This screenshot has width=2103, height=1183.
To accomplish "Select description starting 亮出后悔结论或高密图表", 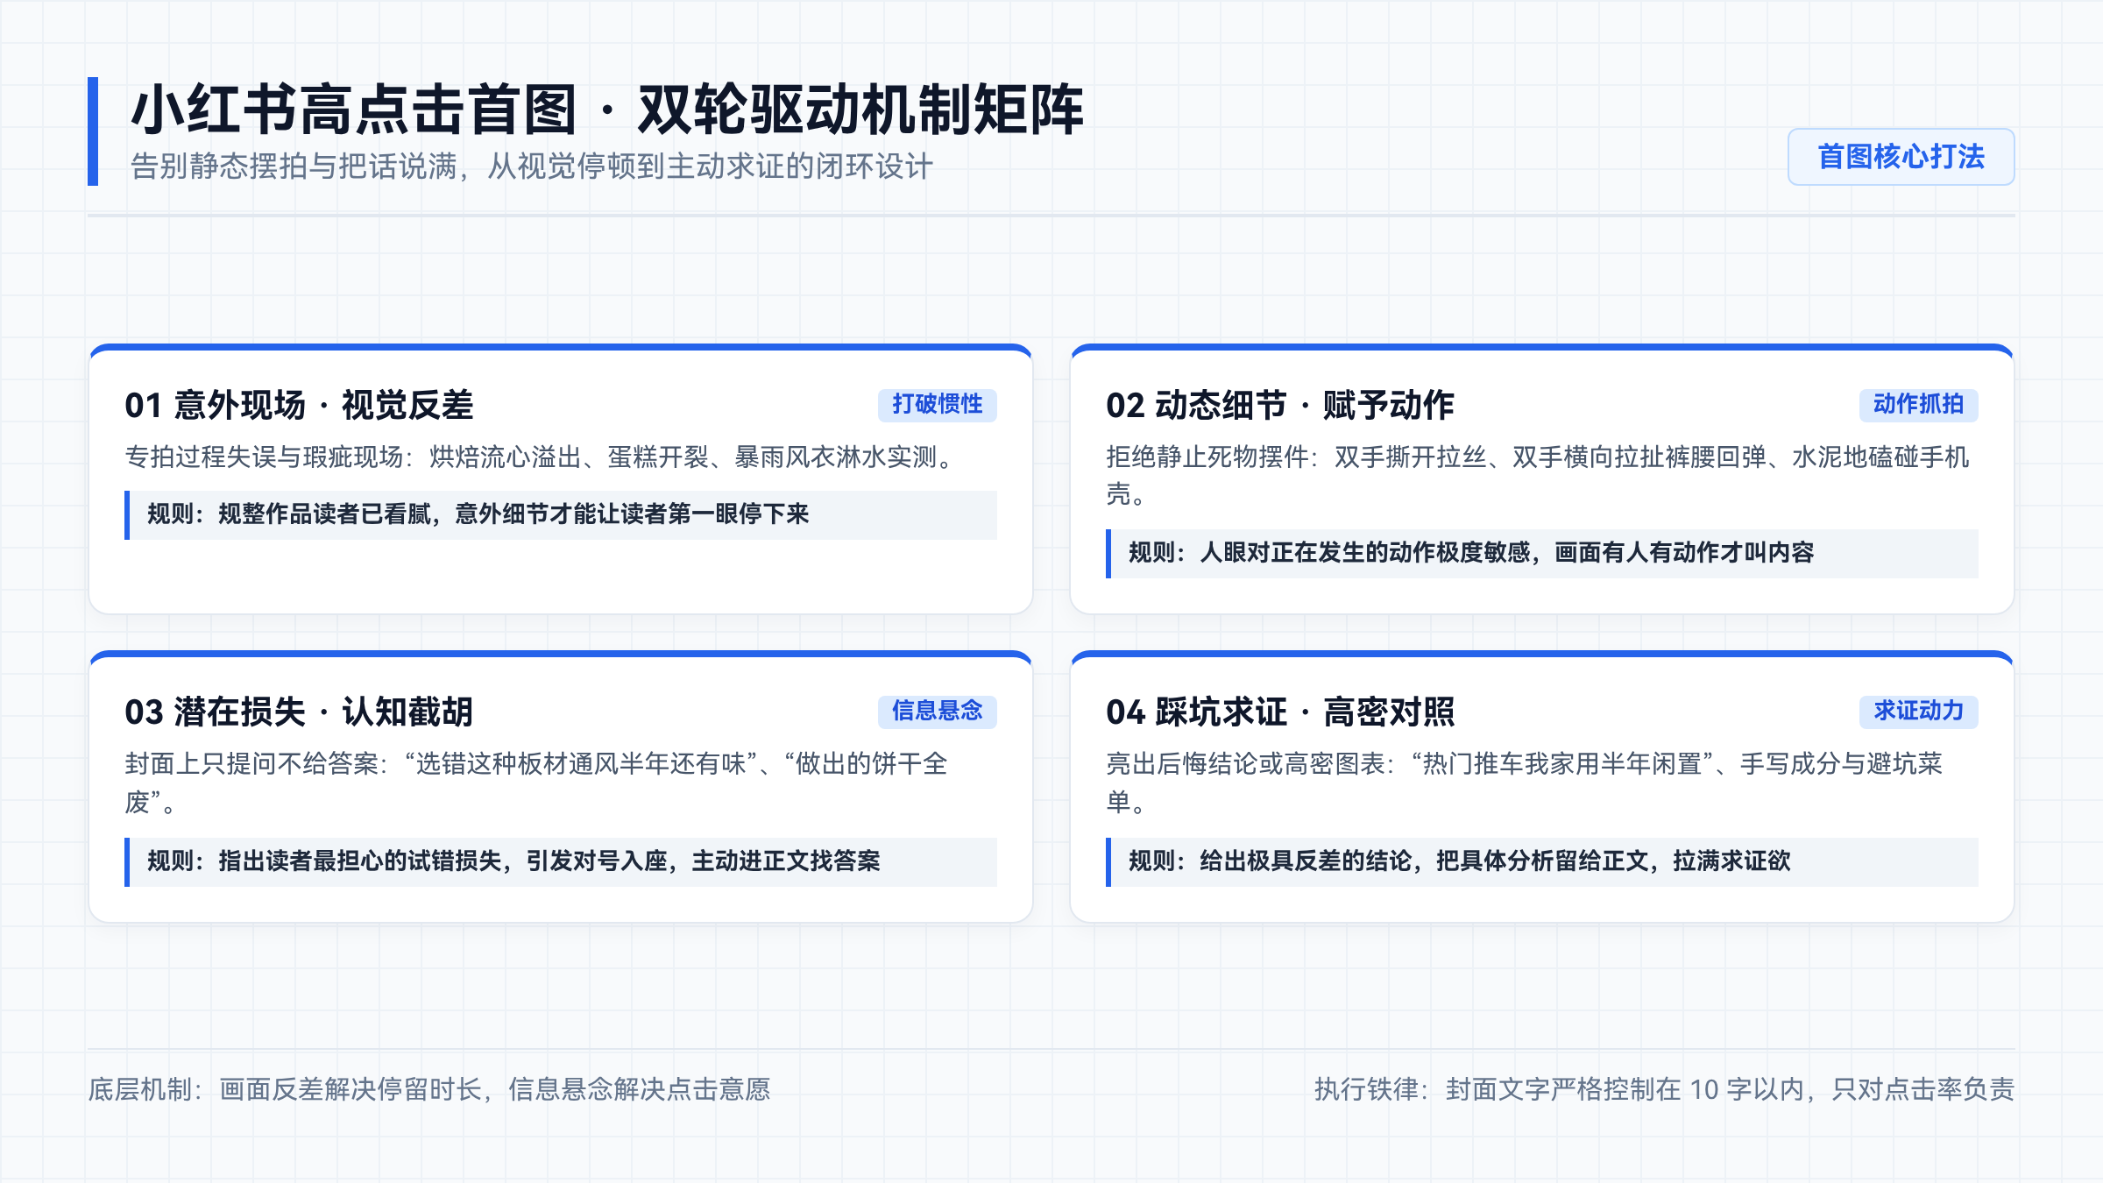I will 1525,783.
